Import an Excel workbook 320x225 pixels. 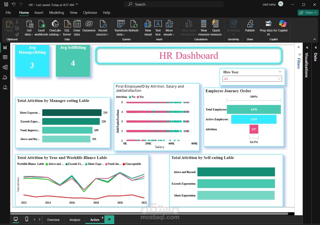tap(41, 28)
